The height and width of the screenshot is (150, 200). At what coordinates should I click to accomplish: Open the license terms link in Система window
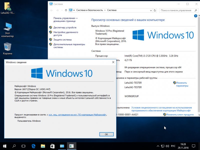[161, 109]
